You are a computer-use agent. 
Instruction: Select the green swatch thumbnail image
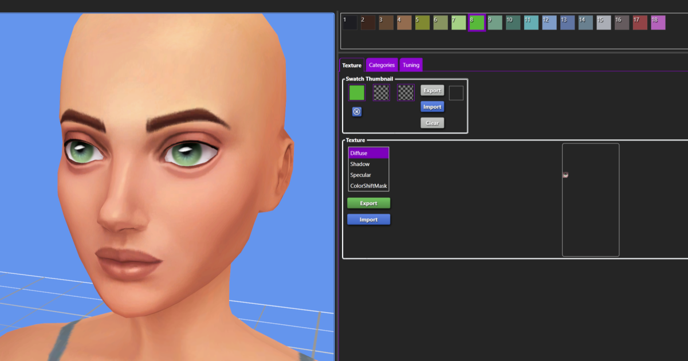(x=357, y=93)
